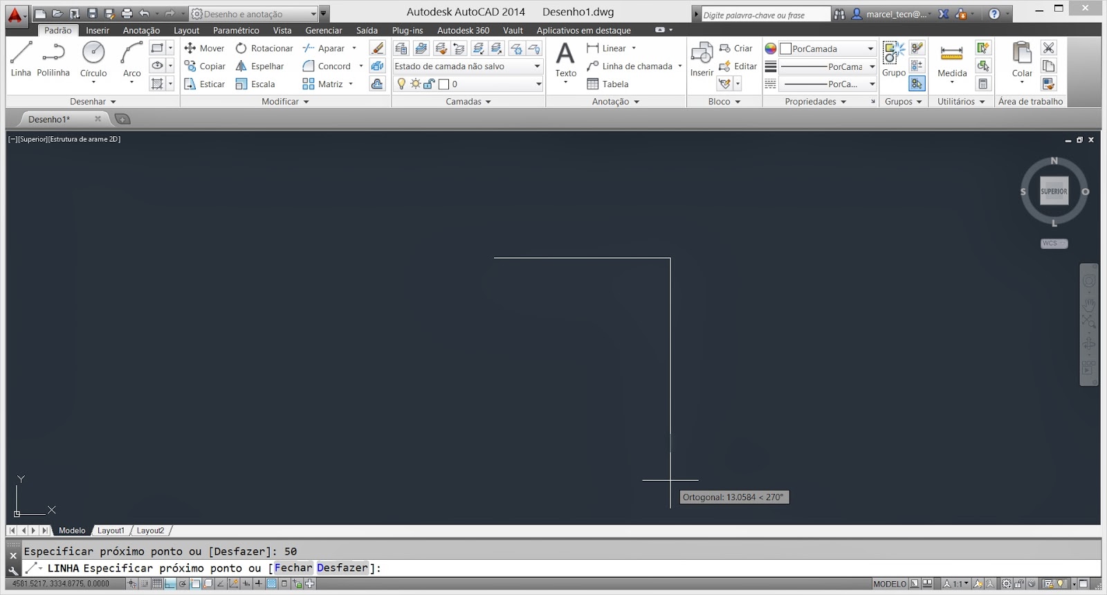
Task: Toggle layer 0 light bulb visibility
Action: (x=401, y=84)
